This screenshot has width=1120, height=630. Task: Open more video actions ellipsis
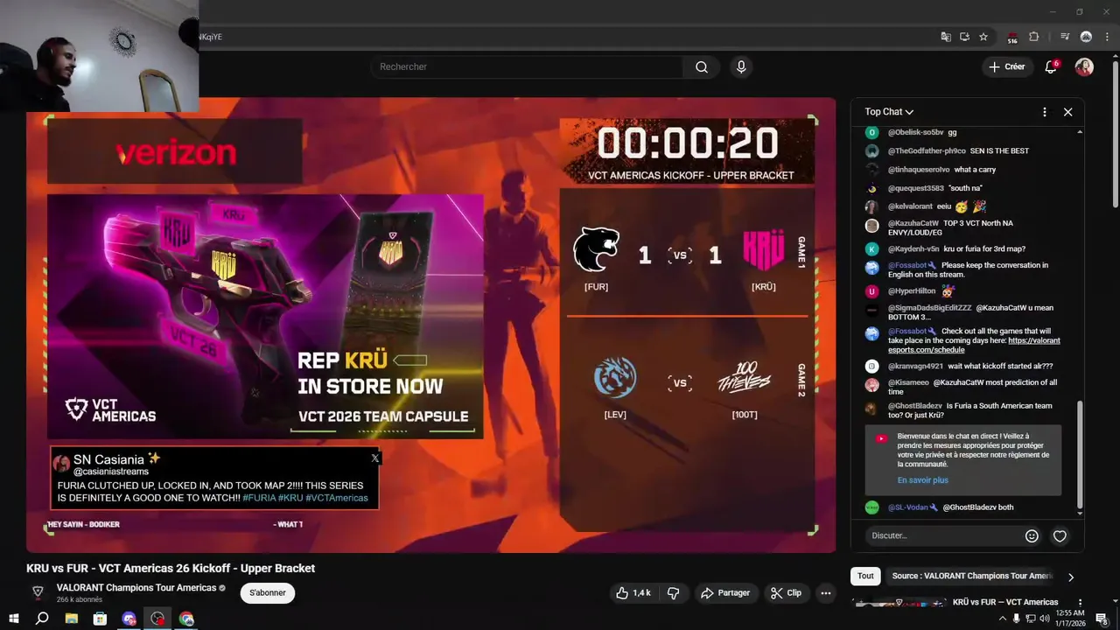pyautogui.click(x=825, y=593)
